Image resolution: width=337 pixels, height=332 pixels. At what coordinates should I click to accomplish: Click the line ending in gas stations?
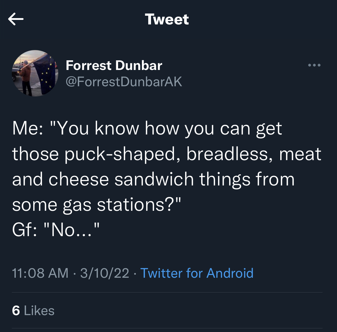[97, 205]
